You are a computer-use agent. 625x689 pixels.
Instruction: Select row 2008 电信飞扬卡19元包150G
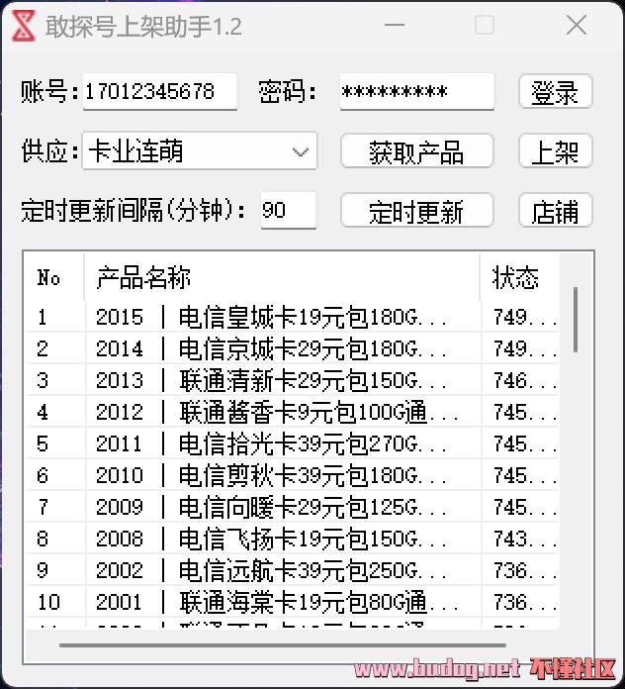point(292,539)
